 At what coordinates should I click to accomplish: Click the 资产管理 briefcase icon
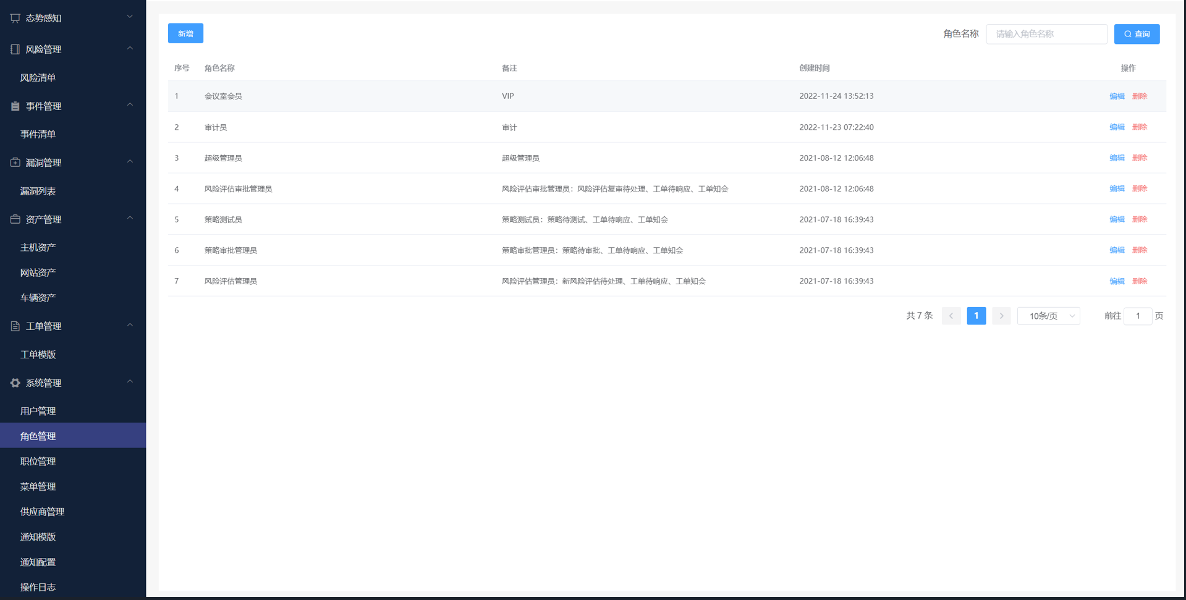pos(15,219)
